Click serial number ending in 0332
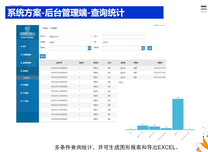Viewport: 208px width, 152px height. [59, 68]
